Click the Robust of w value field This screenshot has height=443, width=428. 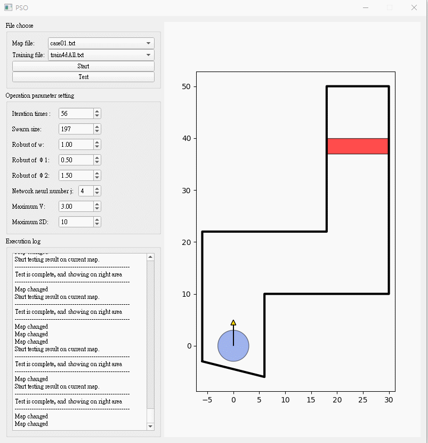[76, 145]
